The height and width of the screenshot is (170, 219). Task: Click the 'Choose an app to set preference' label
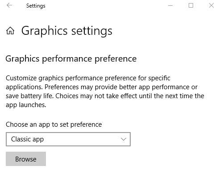tap(54, 124)
